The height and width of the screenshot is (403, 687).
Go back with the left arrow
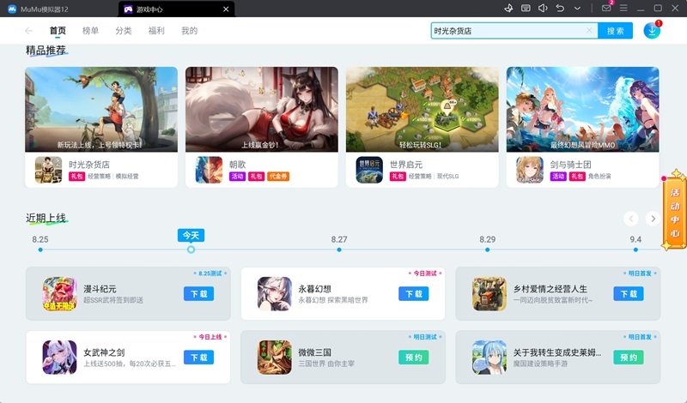29,31
